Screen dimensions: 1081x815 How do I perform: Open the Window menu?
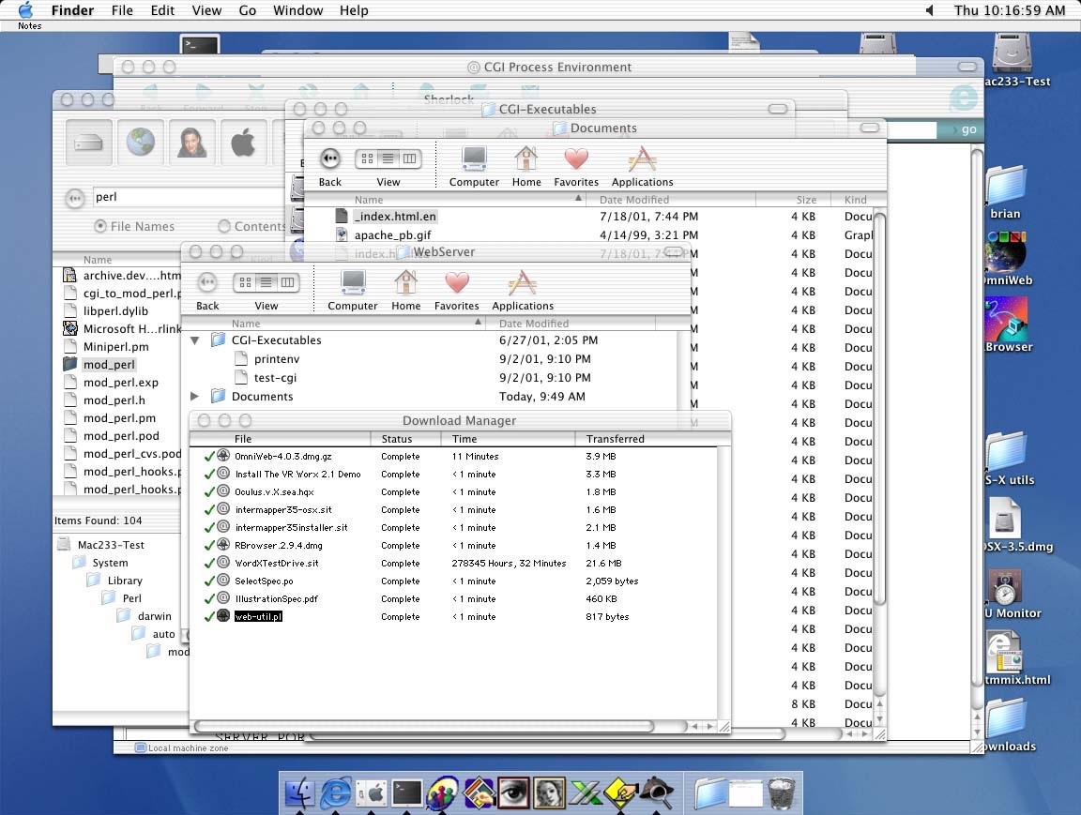coord(297,10)
